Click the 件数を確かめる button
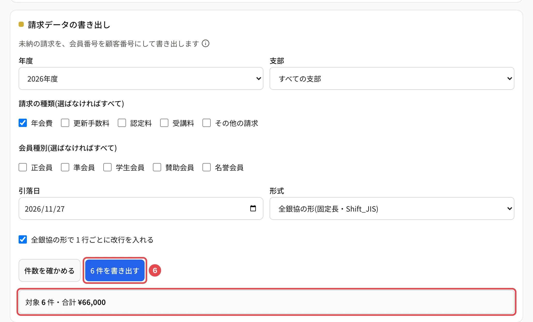The image size is (533, 322). coord(50,270)
